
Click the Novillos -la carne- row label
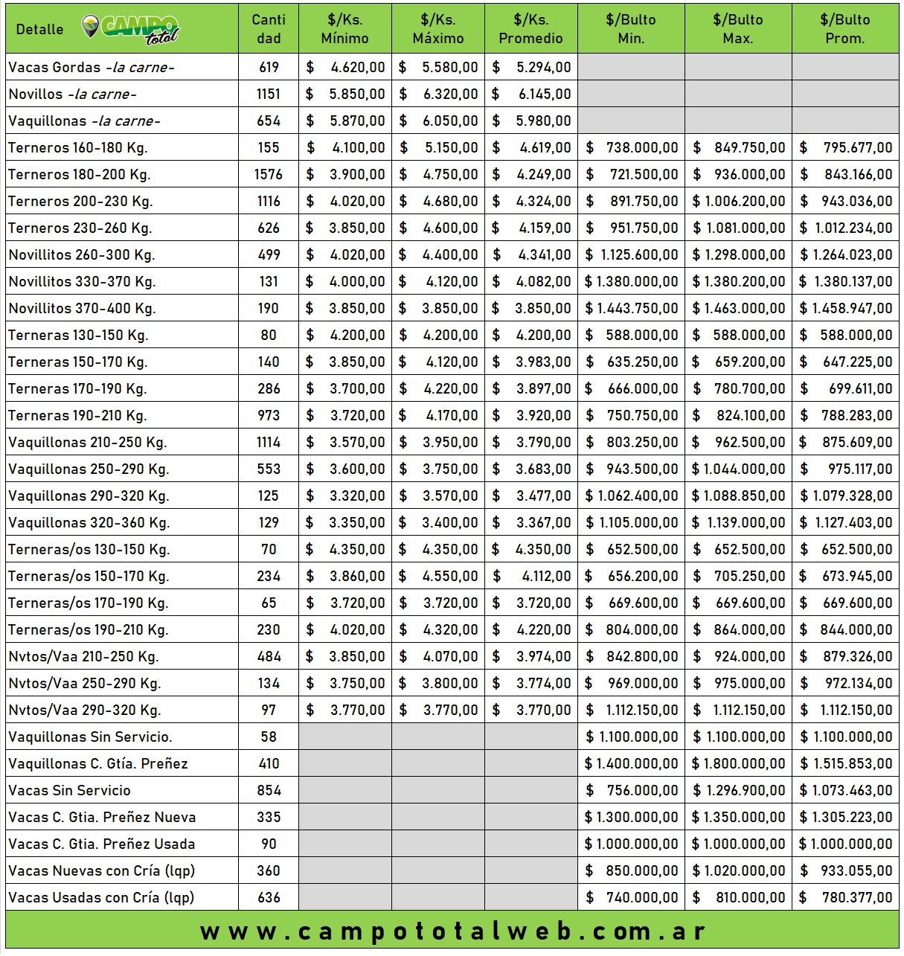(73, 94)
